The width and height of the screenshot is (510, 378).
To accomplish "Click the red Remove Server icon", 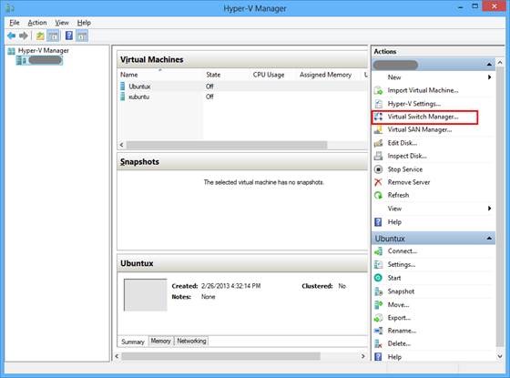I will tap(378, 182).
